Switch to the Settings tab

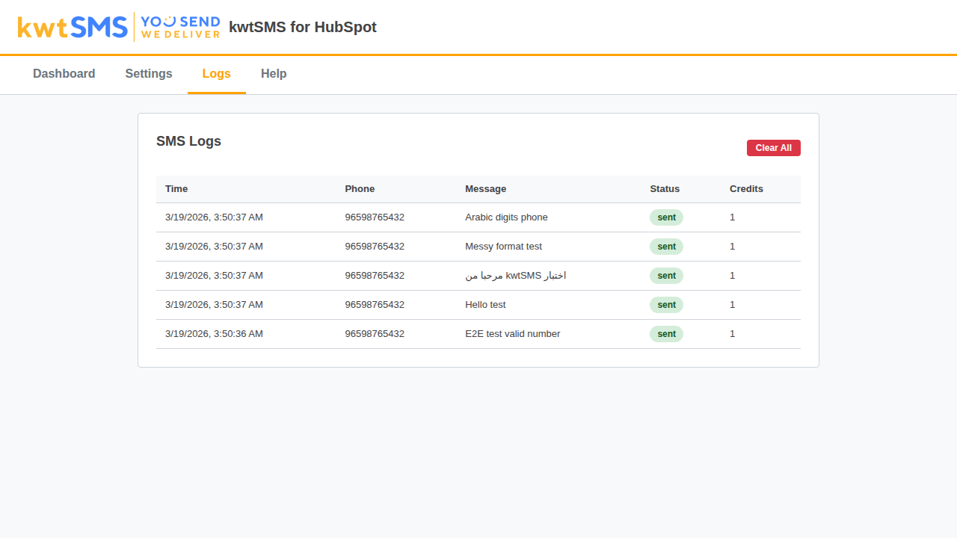tap(149, 74)
